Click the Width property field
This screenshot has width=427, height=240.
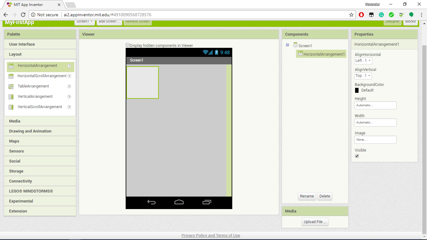(375, 122)
